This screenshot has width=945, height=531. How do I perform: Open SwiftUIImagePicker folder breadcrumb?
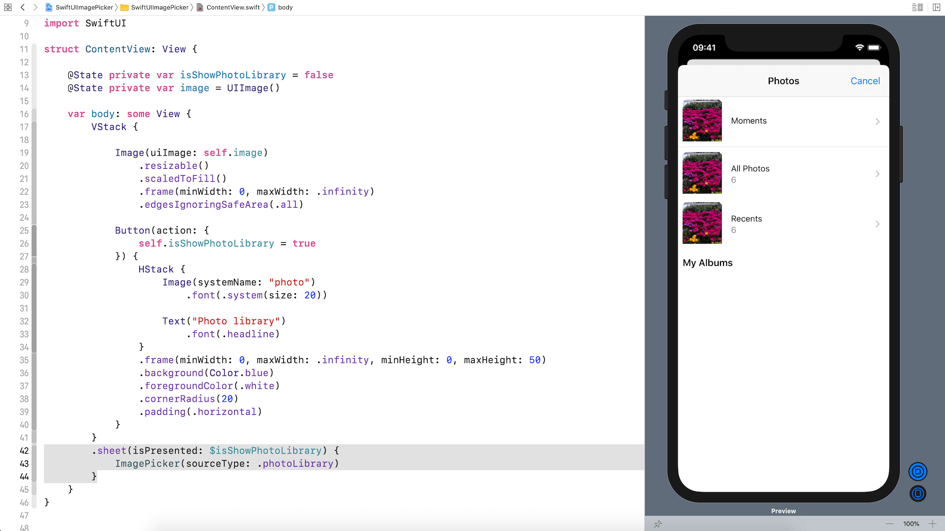pos(159,7)
